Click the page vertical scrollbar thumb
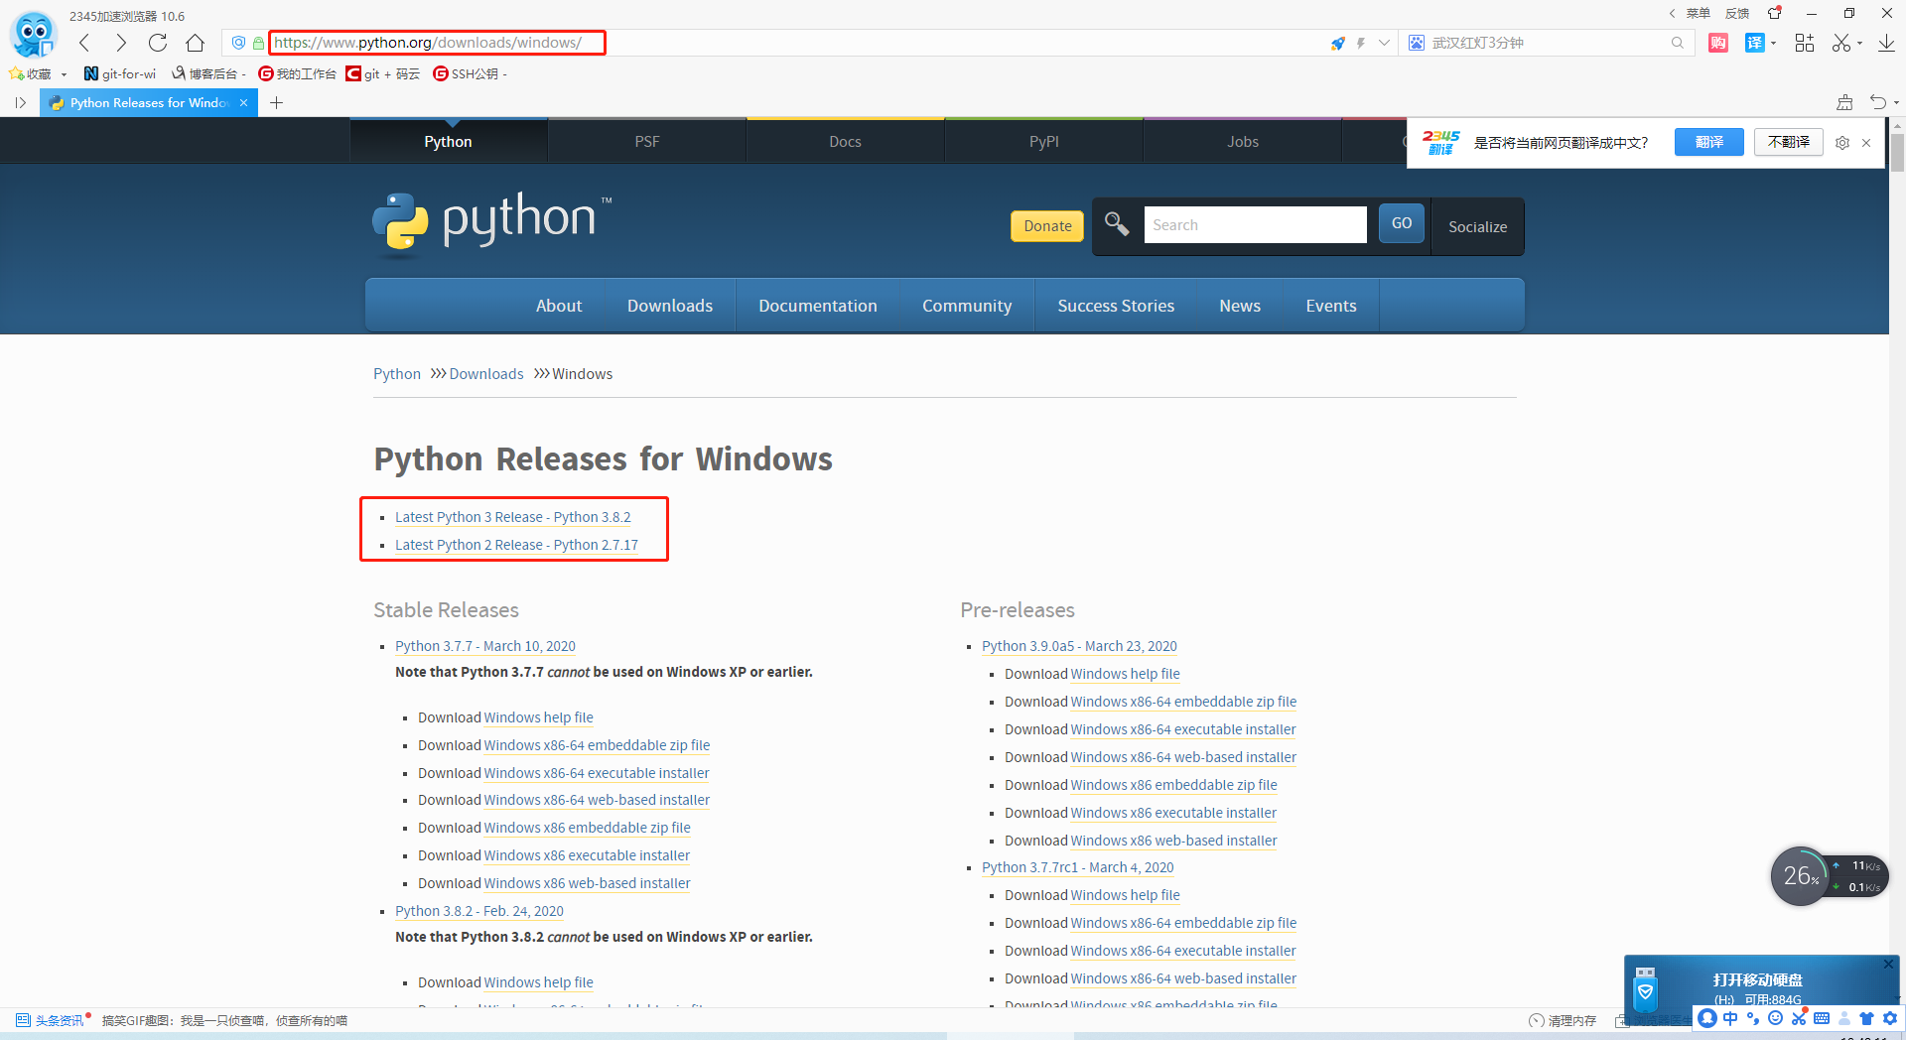The height and width of the screenshot is (1040, 1906). coord(1897,153)
